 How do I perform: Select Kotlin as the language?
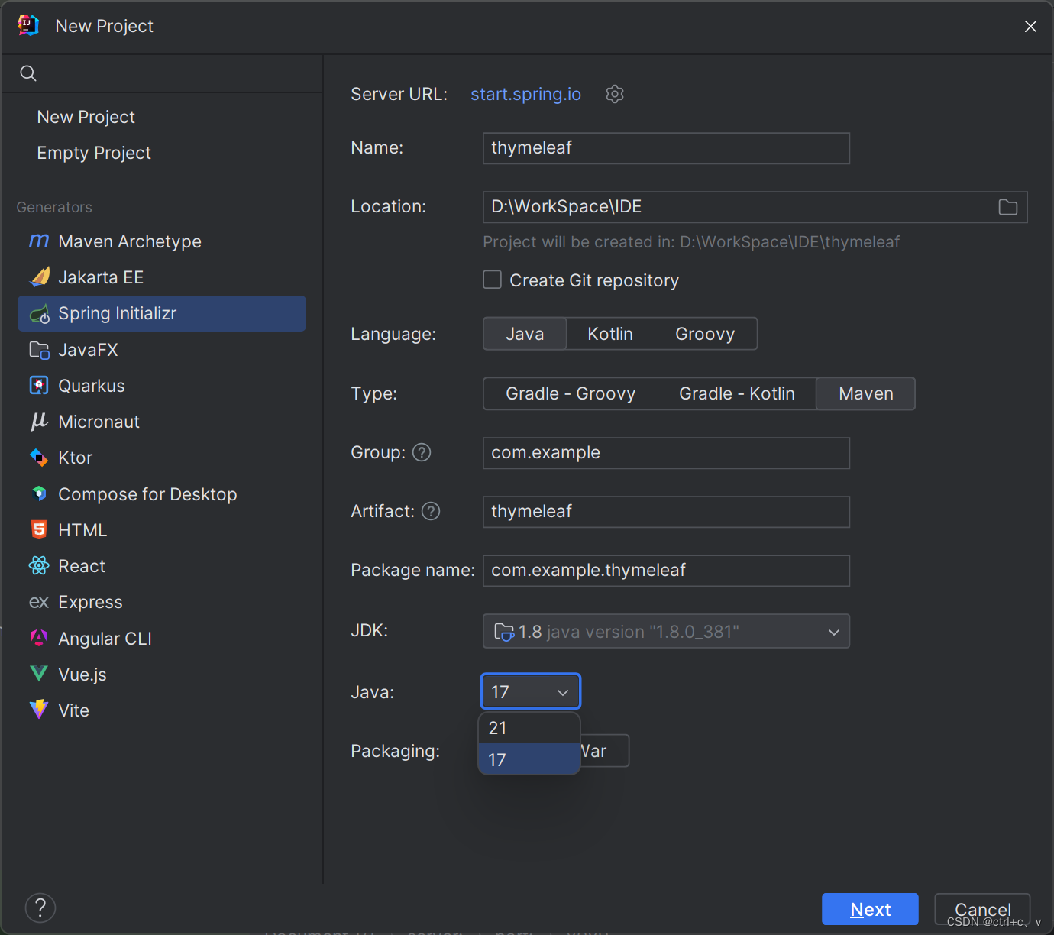610,334
